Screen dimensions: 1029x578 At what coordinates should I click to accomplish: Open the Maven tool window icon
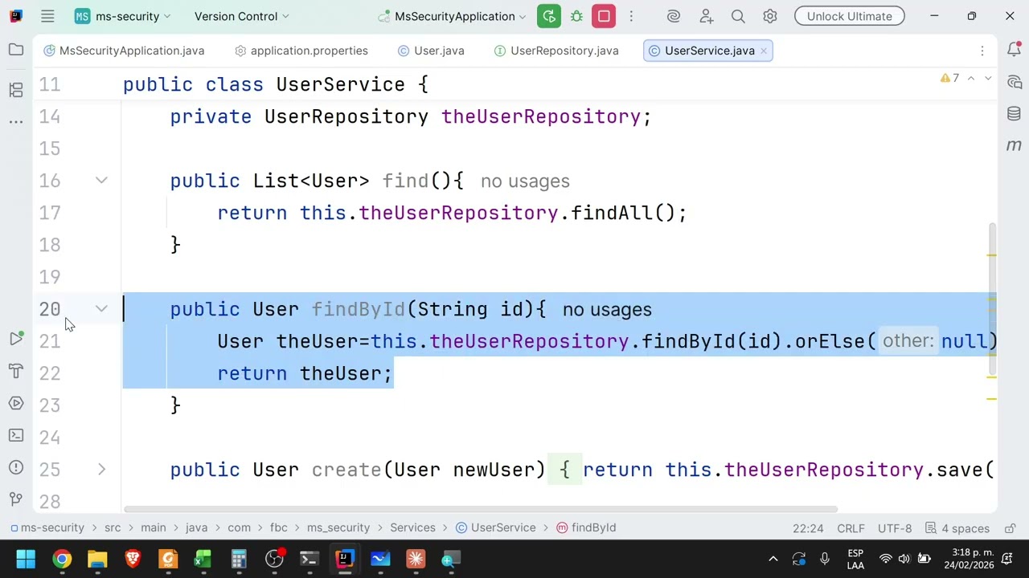tap(1014, 145)
